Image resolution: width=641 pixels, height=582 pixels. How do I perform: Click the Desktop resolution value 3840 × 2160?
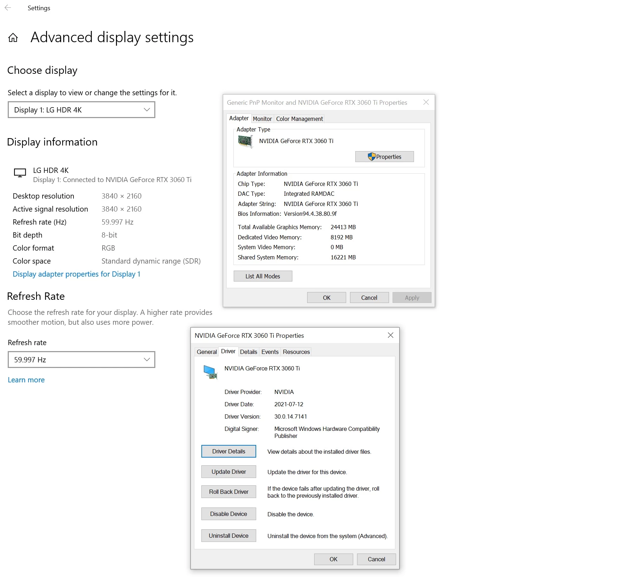(122, 196)
